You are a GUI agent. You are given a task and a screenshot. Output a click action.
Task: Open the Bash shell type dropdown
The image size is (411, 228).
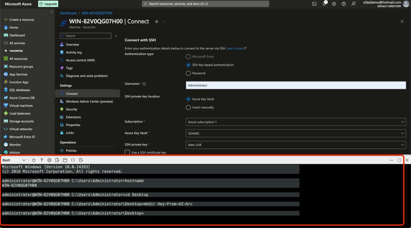pos(14,160)
